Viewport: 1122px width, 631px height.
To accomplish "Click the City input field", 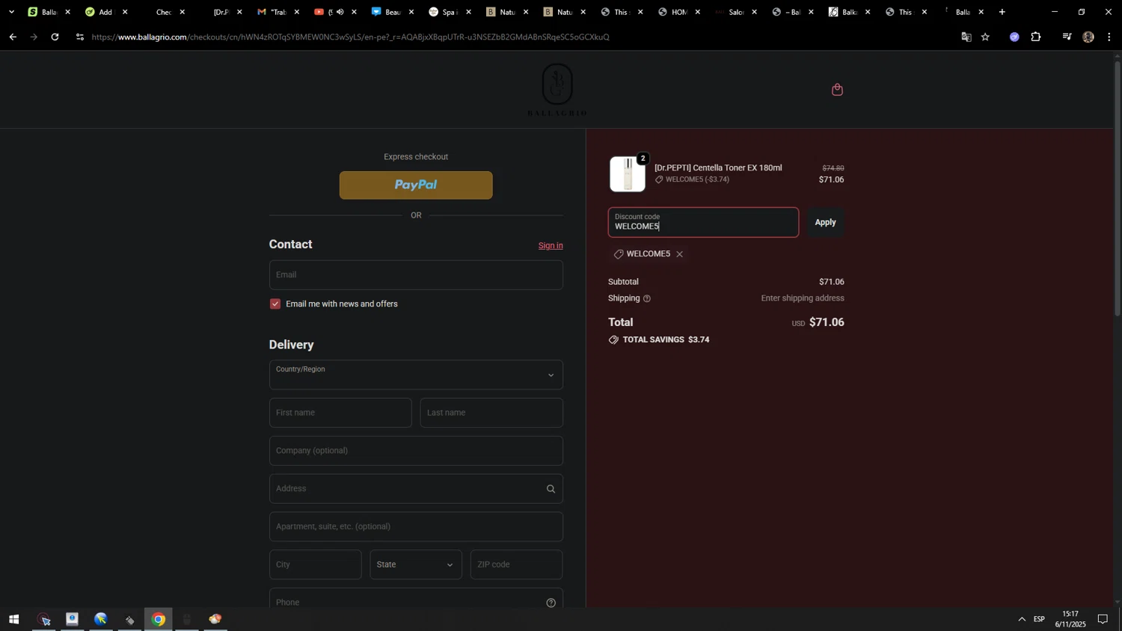I will pos(315,564).
